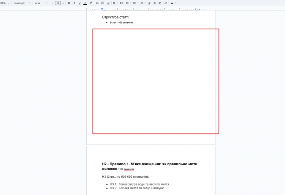Viewport: 285px width, 195px height.
Task: Click the input tools icon after clear formatting
Action: (166, 3)
